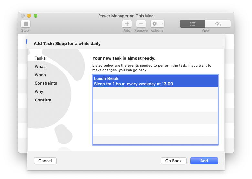Image resolution: width=252 pixels, height=179 pixels.
Task: Click the plus Add icon in toolbar
Action: pos(127,24)
